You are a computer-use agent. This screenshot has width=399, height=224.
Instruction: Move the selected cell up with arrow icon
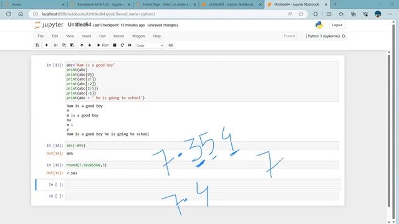[82, 45]
